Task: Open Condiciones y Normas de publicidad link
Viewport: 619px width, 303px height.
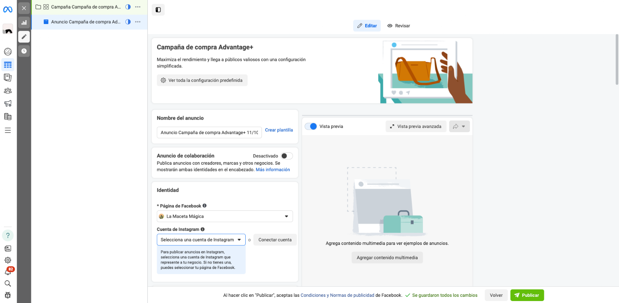Action: [x=337, y=295]
